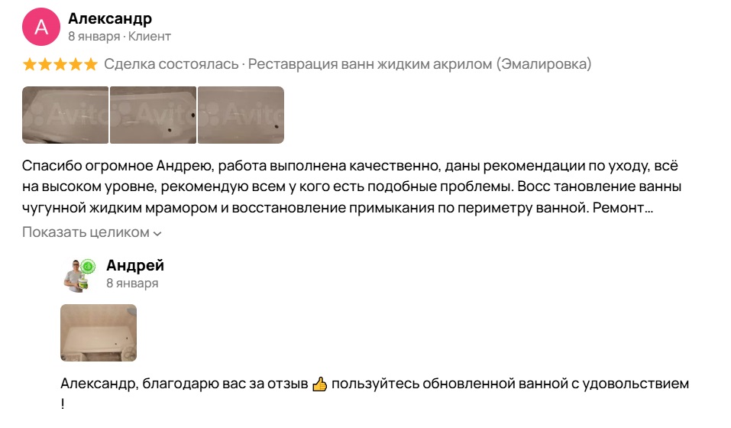Open the reviewer name Александр
The image size is (731, 428).
(109, 18)
